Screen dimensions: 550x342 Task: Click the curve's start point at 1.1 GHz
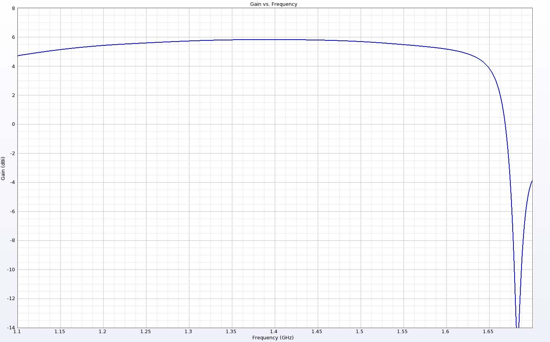pos(18,56)
